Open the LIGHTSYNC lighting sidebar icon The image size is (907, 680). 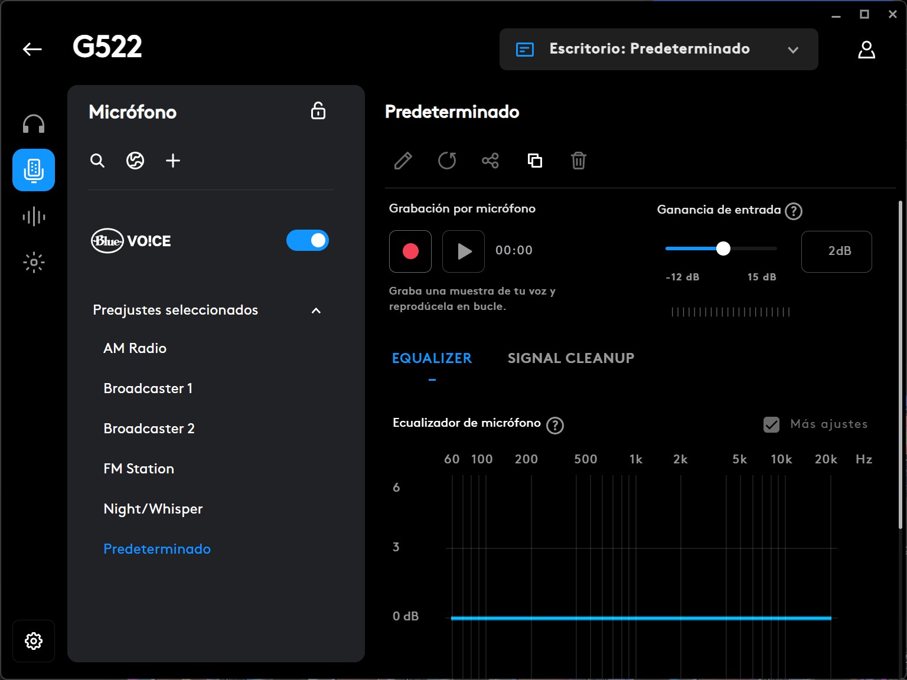tap(34, 262)
